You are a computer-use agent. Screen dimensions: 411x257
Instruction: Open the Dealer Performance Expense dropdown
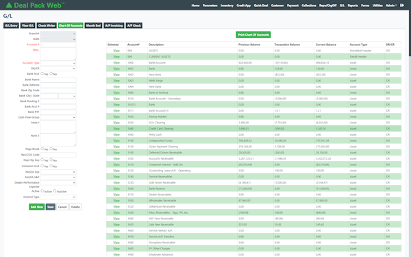click(x=58, y=183)
